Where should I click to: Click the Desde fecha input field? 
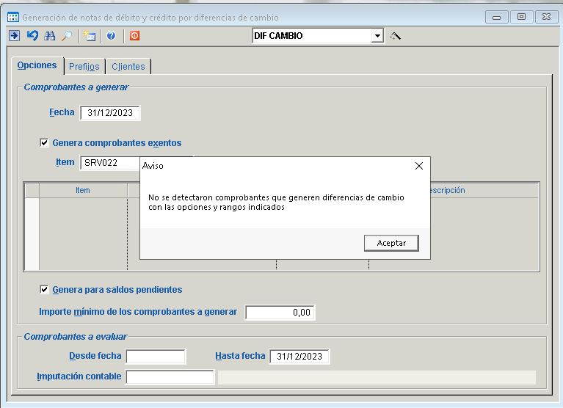click(x=156, y=357)
